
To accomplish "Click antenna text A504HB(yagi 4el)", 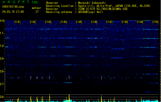I will tap(90, 12).
